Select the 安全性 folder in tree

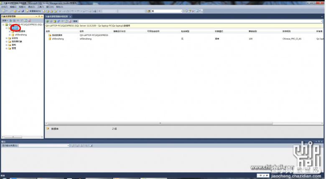15,38
